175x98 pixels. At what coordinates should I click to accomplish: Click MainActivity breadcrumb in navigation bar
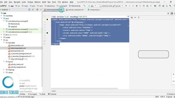[x=75, y=6]
